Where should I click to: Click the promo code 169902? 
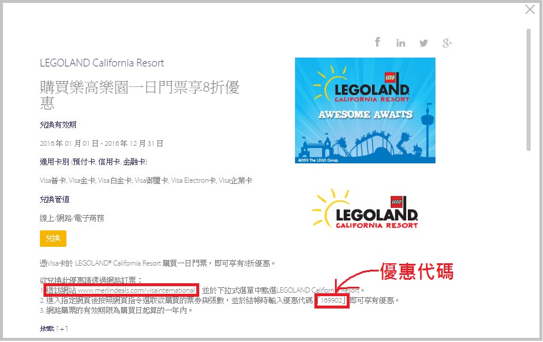(x=331, y=300)
